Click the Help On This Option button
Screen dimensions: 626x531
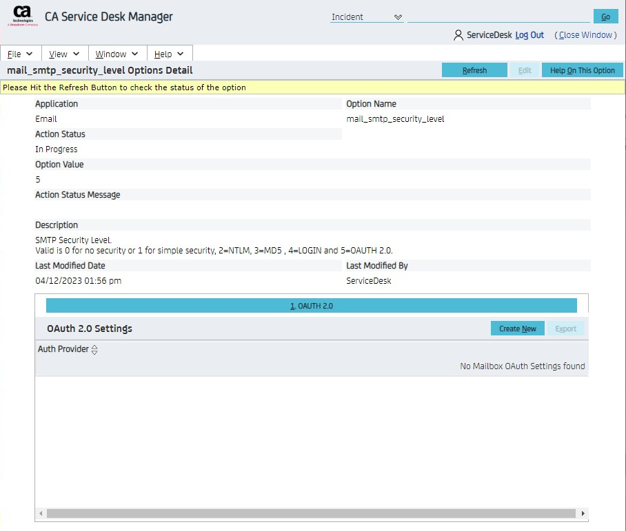point(582,70)
